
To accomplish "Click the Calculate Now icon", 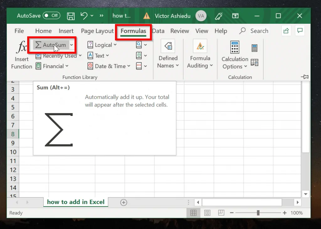I will click(x=254, y=47).
